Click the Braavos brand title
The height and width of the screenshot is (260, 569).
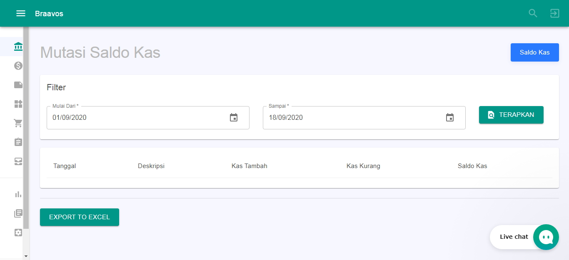pos(49,13)
